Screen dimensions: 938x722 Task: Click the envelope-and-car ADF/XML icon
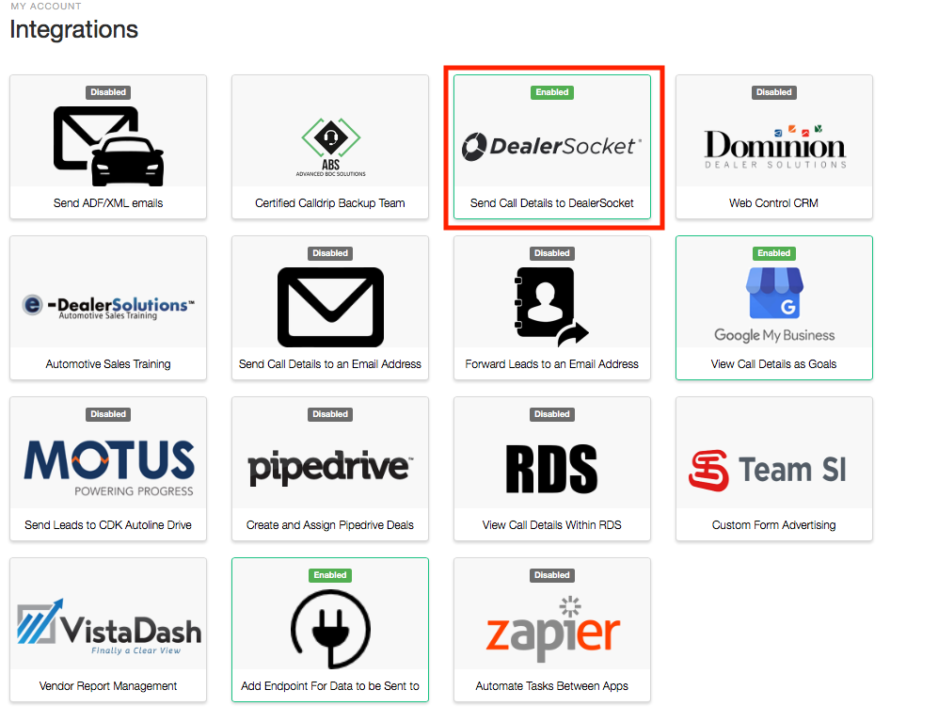108,146
